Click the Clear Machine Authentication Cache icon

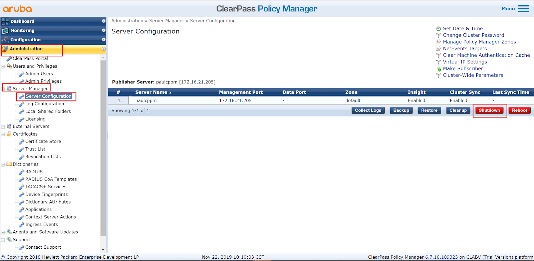click(x=439, y=55)
